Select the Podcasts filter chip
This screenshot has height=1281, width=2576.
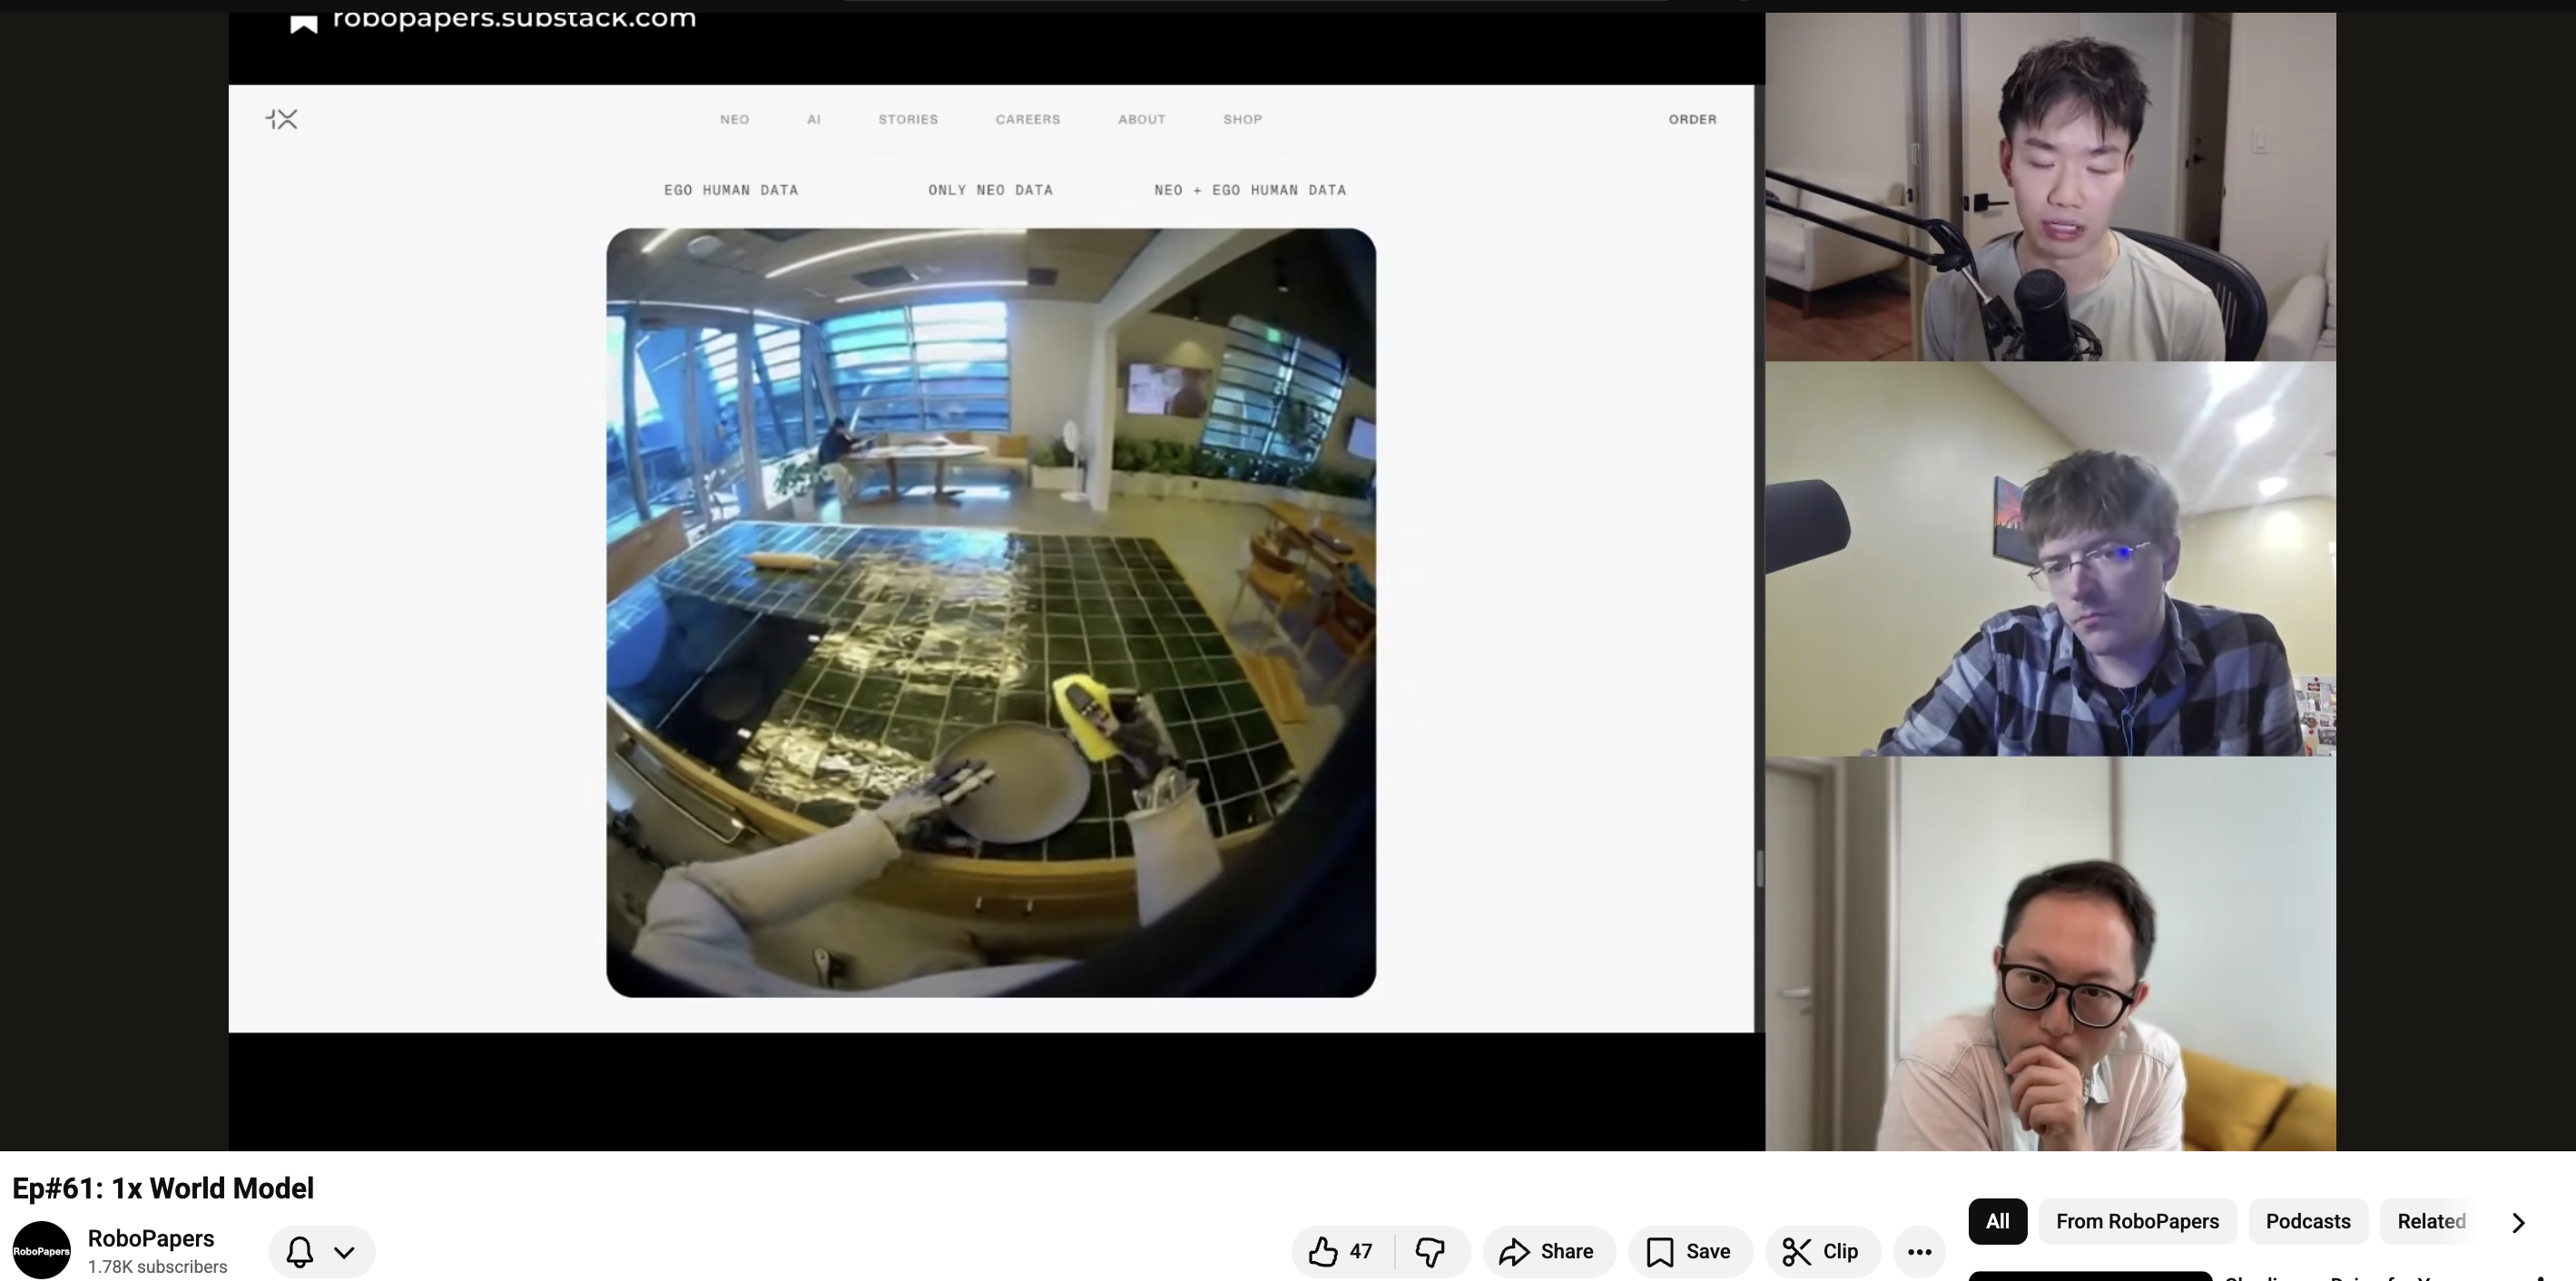click(x=2307, y=1221)
